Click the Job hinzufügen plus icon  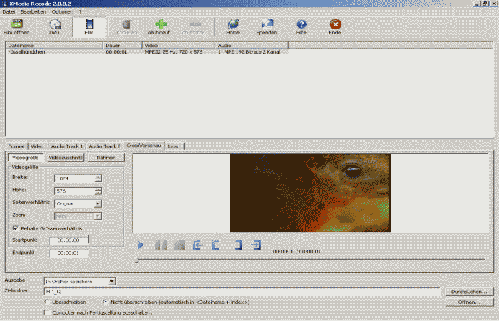coord(161,25)
